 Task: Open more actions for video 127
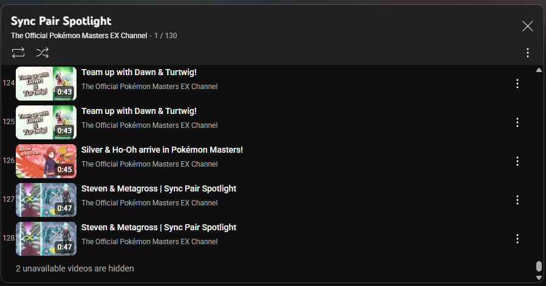pyautogui.click(x=517, y=200)
